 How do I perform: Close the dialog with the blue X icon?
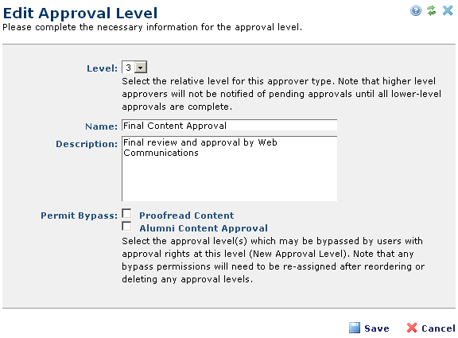click(448, 10)
